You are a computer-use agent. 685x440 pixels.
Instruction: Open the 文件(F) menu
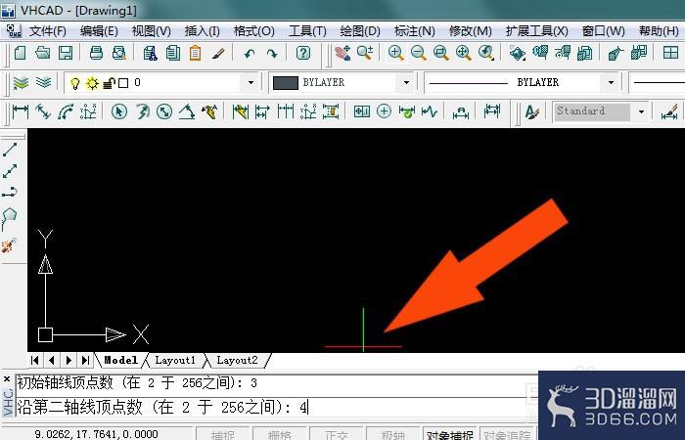point(48,31)
